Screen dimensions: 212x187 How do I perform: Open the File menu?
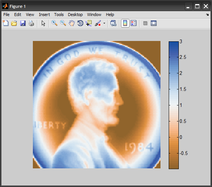coord(6,15)
